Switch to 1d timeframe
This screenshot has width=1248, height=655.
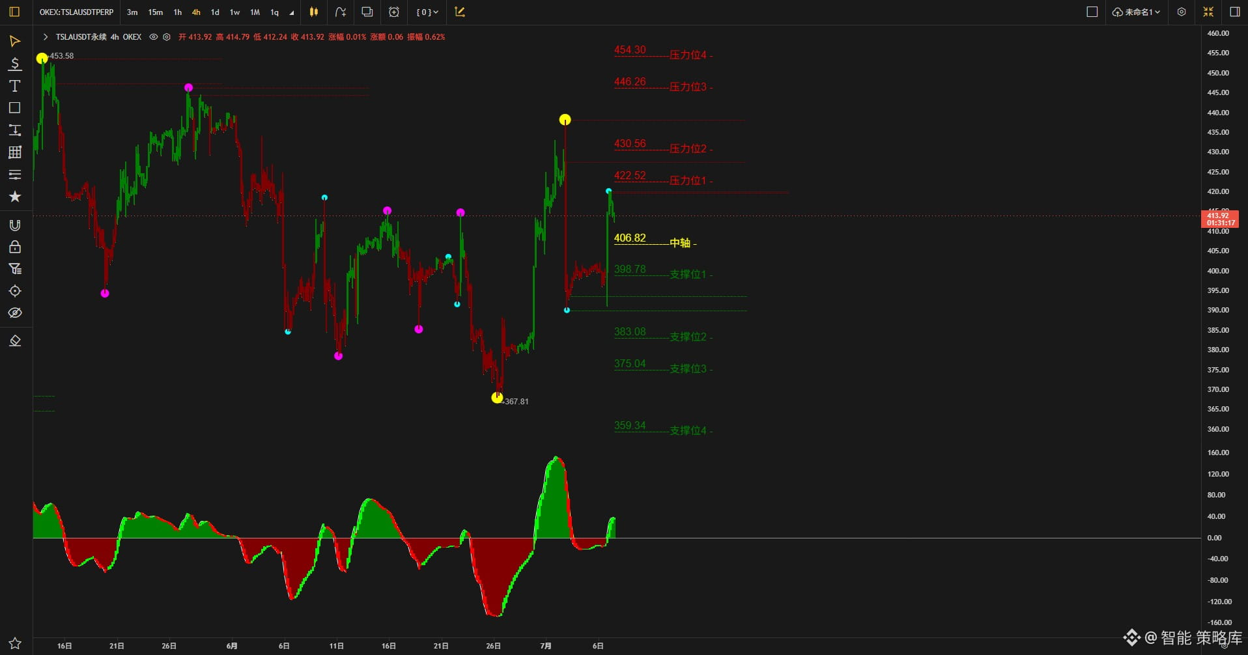point(215,12)
